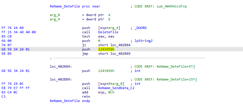Click the ReName_DeteFile endp line
Image resolution: width=243 pixels, height=108 pixels.
tap(70, 101)
